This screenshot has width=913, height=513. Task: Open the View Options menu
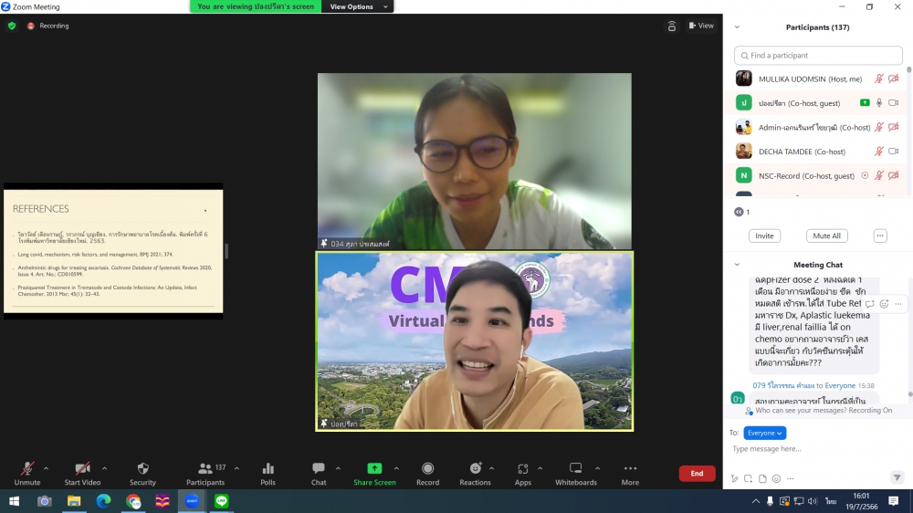click(356, 6)
